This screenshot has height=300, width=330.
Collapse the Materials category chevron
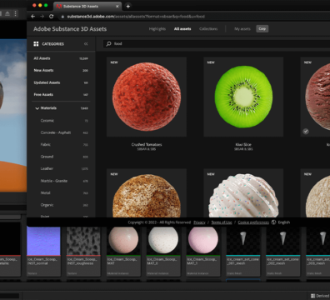37,108
